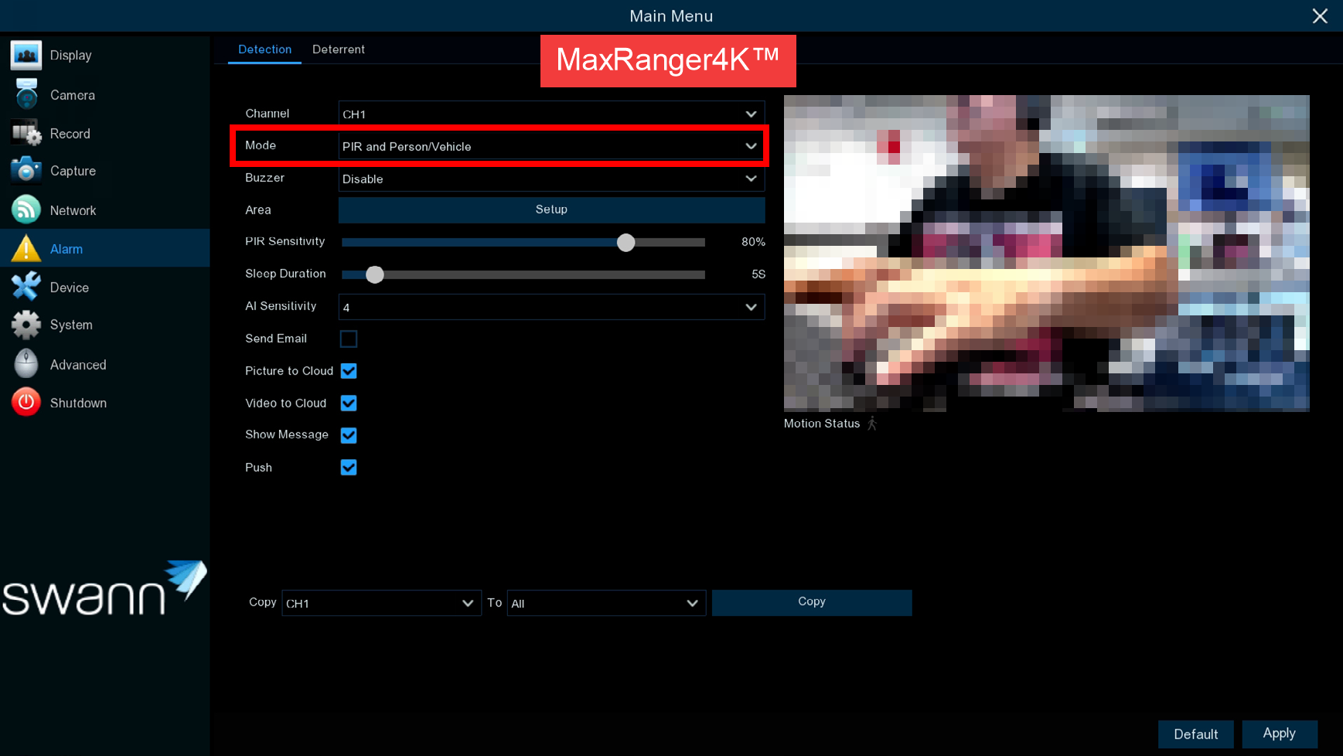1343x756 pixels.
Task: Click the camera preview thumbnail
Action: point(1046,253)
